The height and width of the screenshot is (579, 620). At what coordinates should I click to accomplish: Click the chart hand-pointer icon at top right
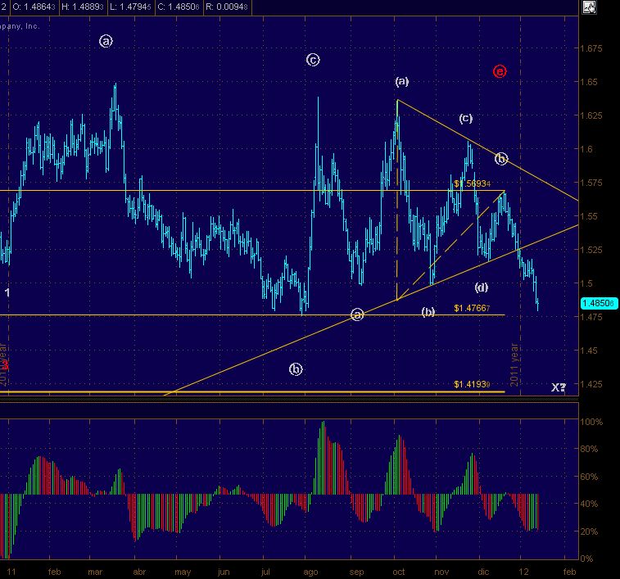click(x=589, y=7)
